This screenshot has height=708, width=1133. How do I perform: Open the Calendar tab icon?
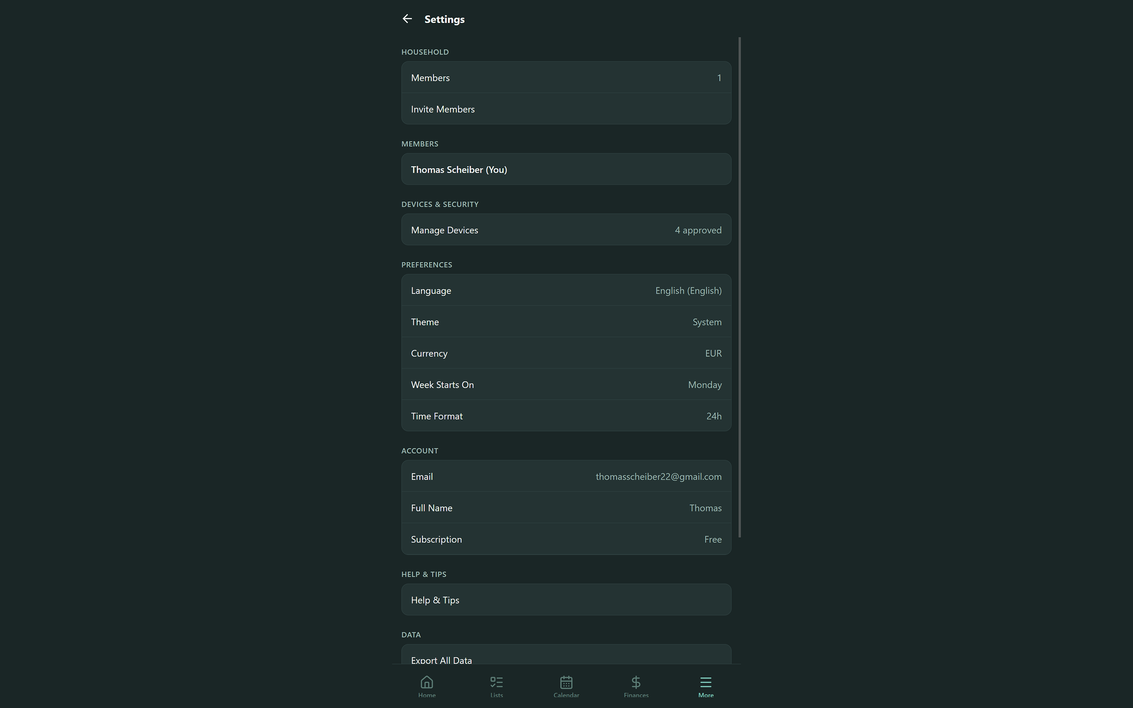pyautogui.click(x=566, y=682)
